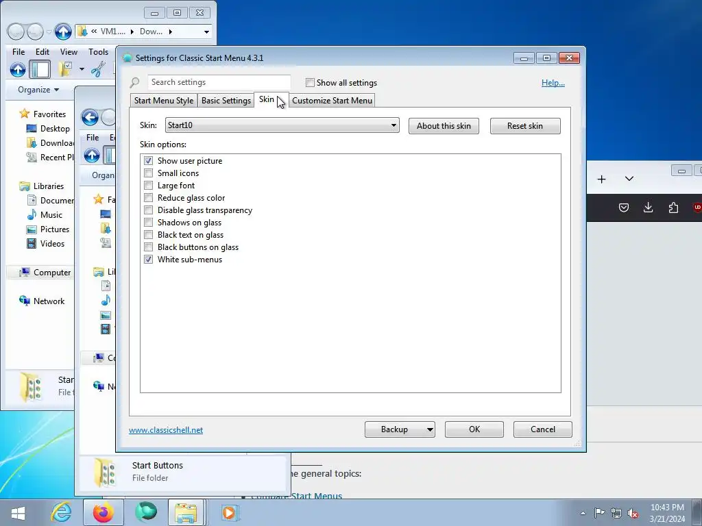The image size is (702, 526).
Task: Open File menu in back Explorer window
Action: tap(19, 52)
